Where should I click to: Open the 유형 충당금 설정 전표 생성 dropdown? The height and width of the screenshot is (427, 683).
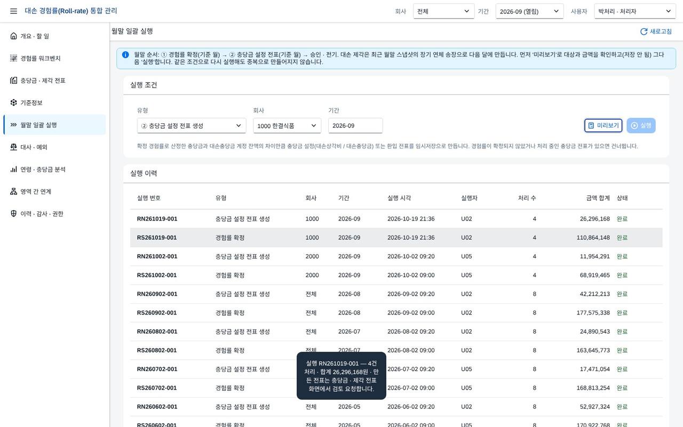192,125
